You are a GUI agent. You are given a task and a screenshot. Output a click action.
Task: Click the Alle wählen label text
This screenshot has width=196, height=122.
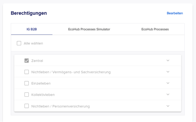(x=33, y=43)
